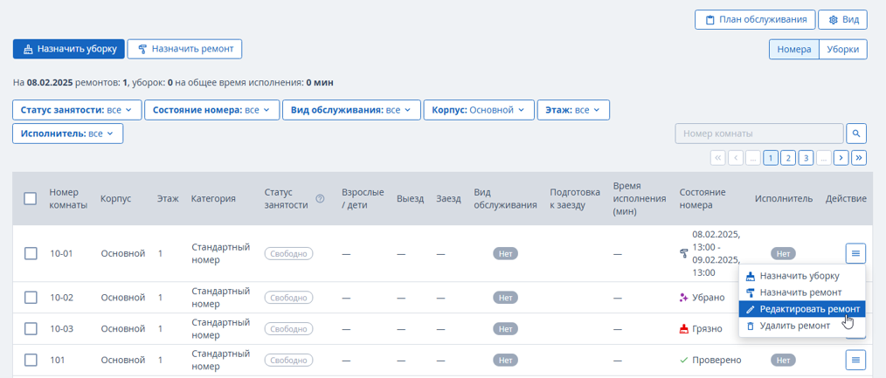886x378 pixels.
Task: Click the help icon beside Статус занятости
Action: [320, 198]
